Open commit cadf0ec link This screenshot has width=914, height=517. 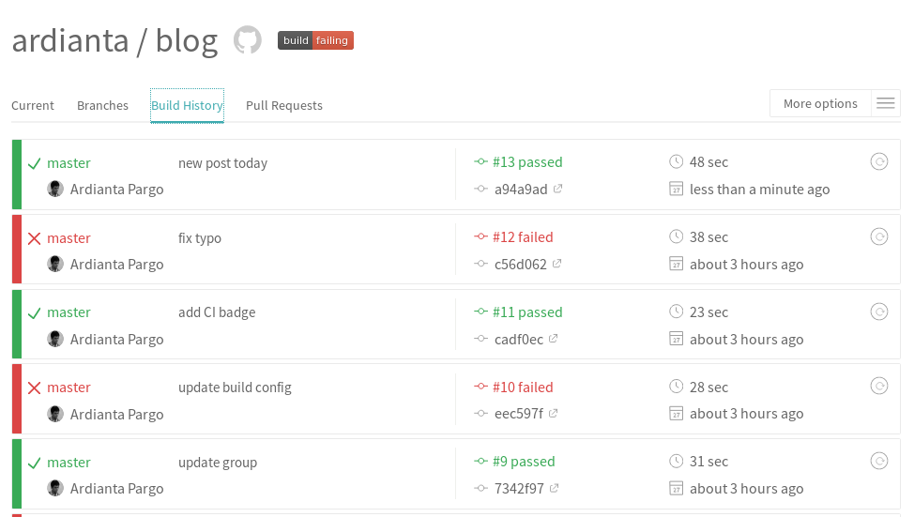pyautogui.click(x=519, y=339)
